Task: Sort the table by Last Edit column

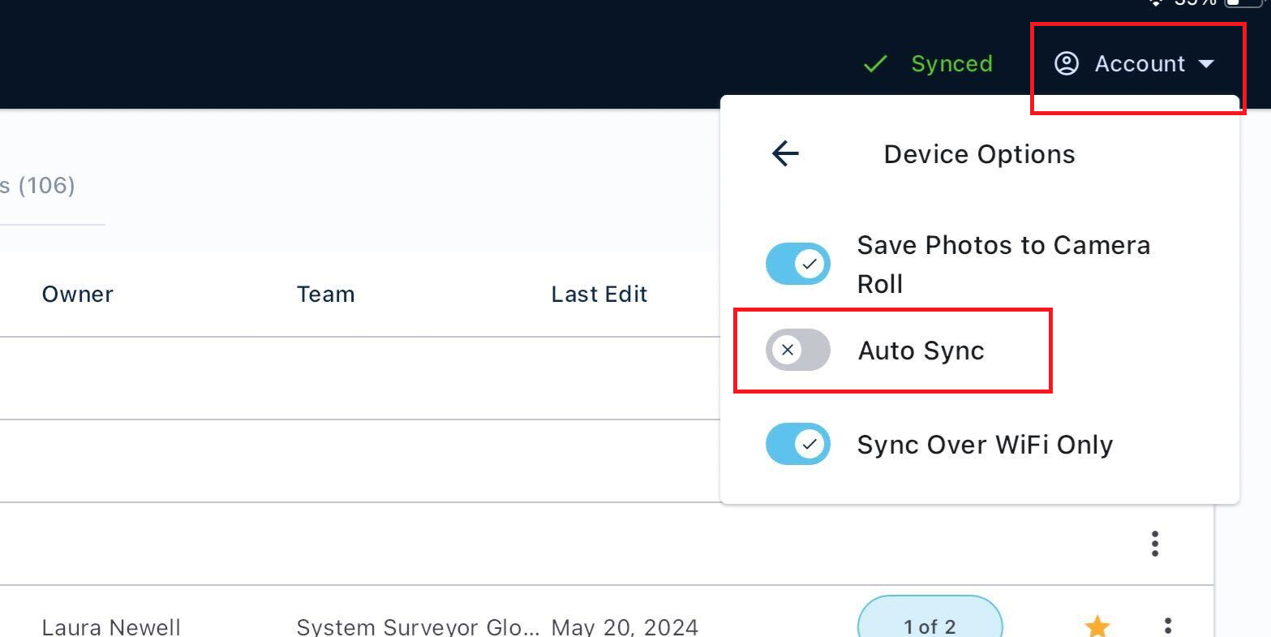Action: click(599, 294)
